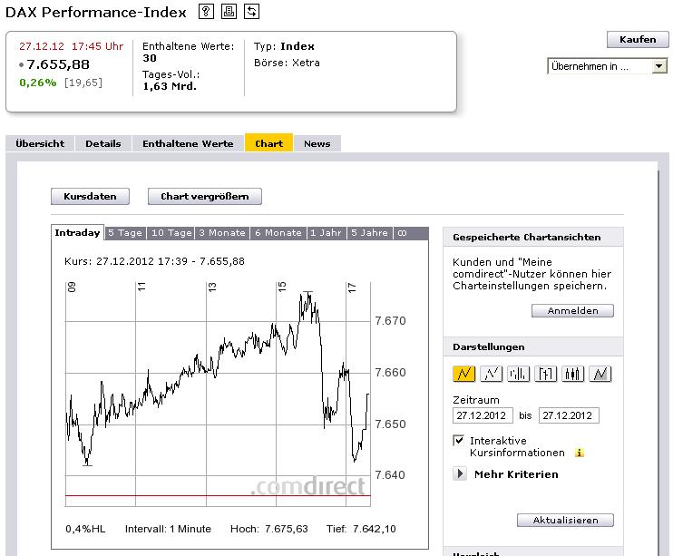Open the Enthaltene Werte tab
The height and width of the screenshot is (556, 673).
(188, 143)
